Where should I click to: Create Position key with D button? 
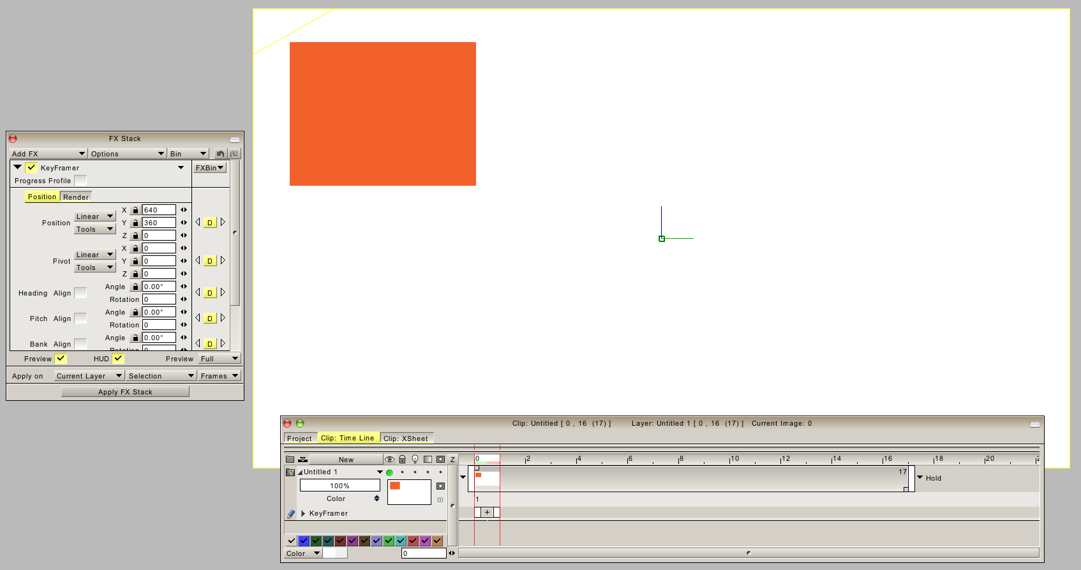(210, 223)
